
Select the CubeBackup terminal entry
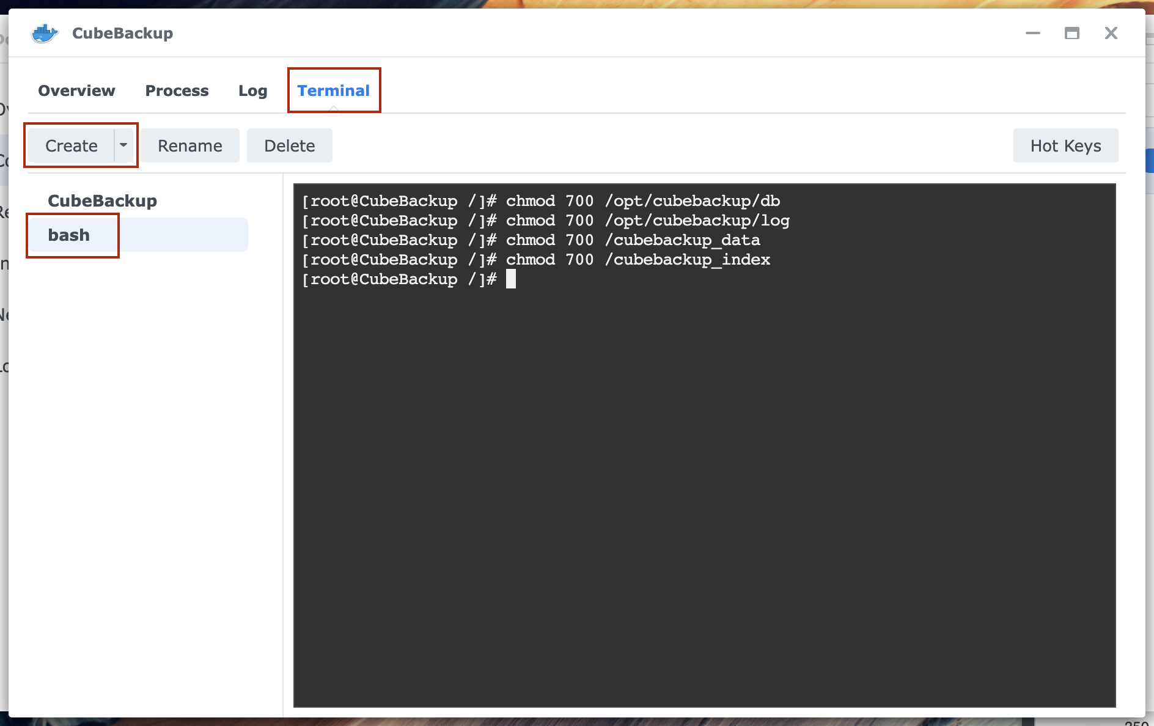[103, 200]
